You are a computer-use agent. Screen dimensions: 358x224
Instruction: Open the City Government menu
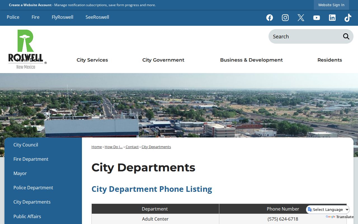pos(163,60)
